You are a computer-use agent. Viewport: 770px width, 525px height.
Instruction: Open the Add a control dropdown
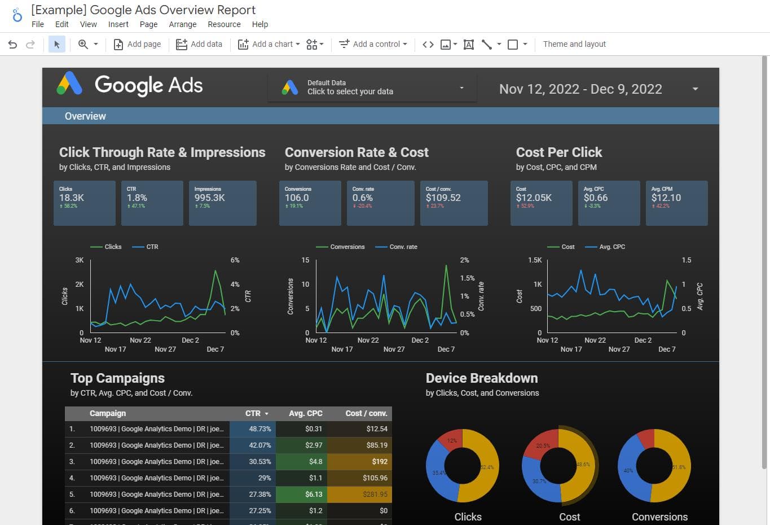tap(373, 44)
